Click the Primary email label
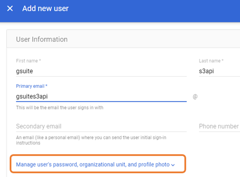 coord(32,86)
